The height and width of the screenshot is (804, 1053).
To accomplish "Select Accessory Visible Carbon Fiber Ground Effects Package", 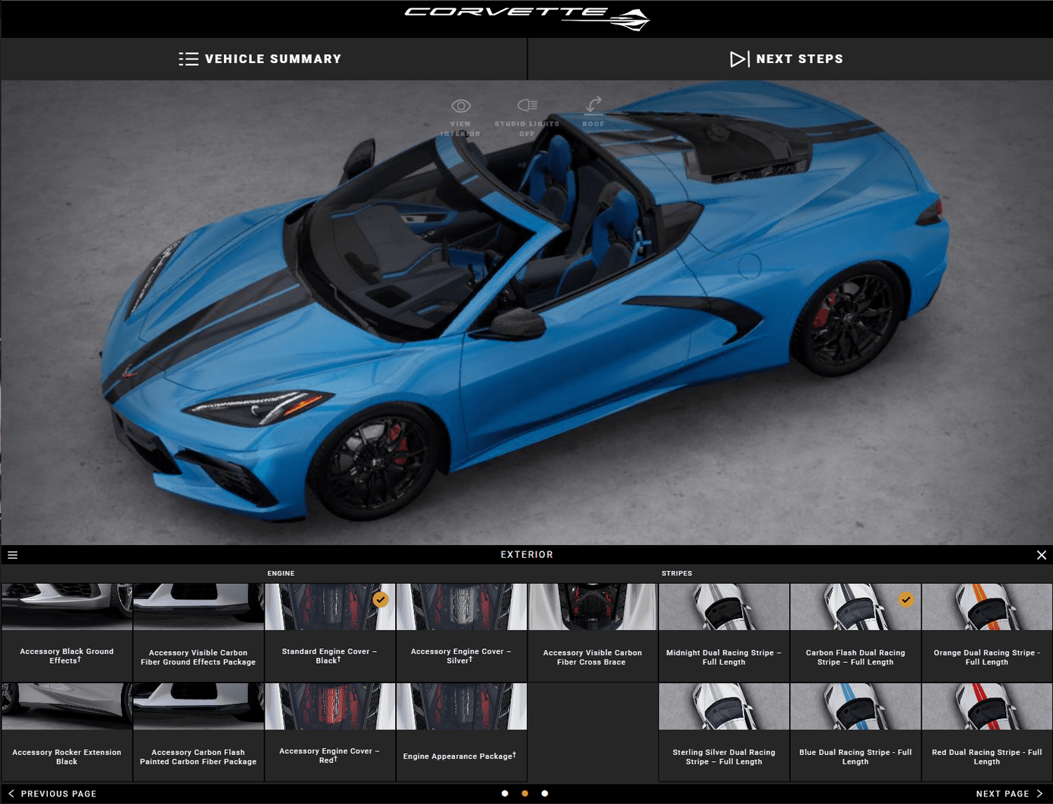I will tap(199, 632).
